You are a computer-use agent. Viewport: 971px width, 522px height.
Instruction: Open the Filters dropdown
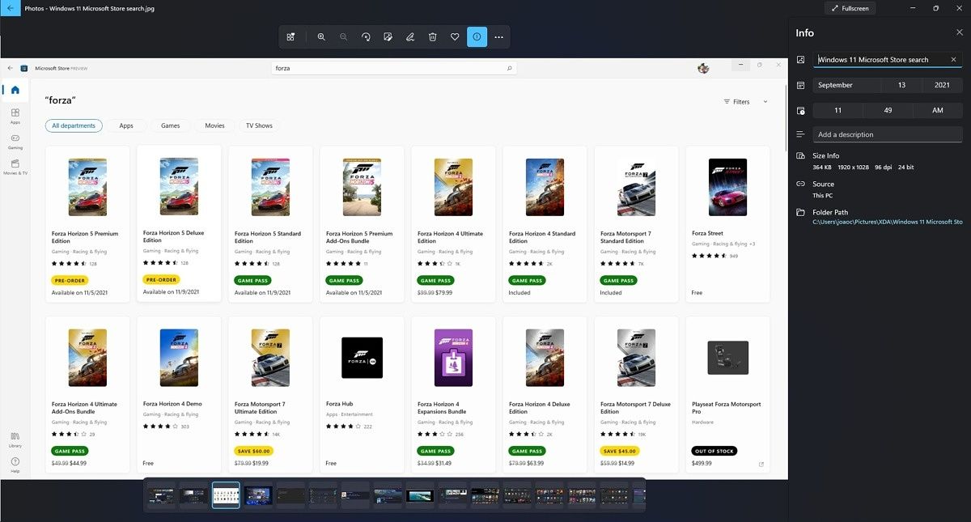743,101
